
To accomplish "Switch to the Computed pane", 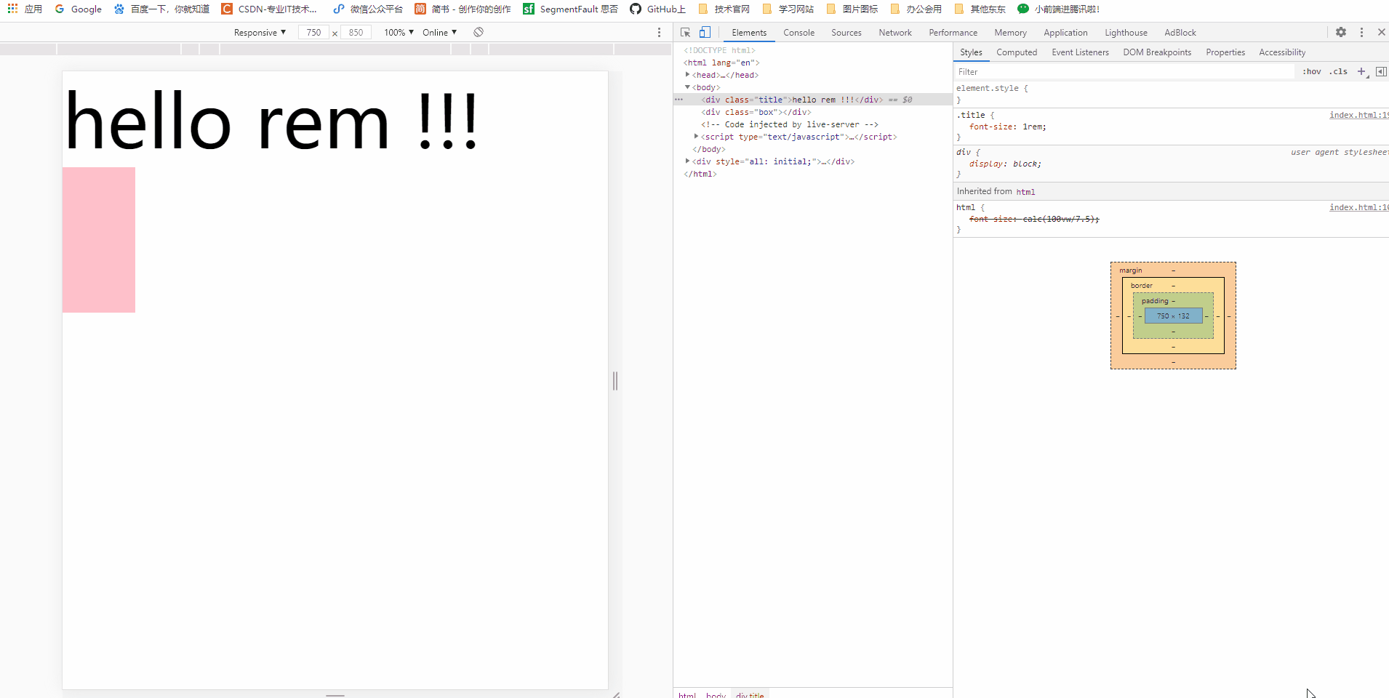I will coord(1017,52).
